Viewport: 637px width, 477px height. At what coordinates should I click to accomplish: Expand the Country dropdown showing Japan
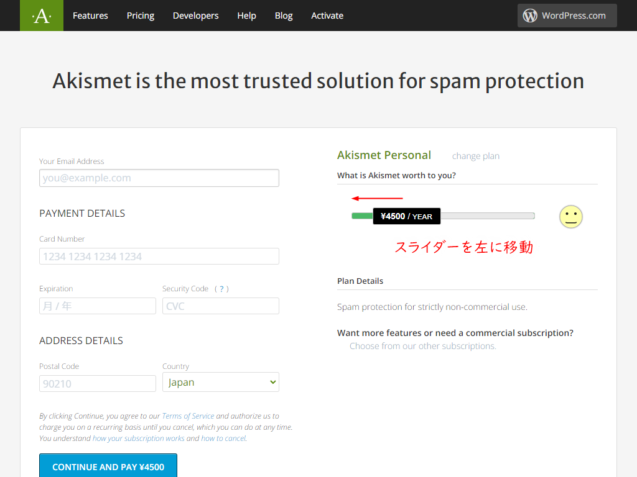point(221,383)
